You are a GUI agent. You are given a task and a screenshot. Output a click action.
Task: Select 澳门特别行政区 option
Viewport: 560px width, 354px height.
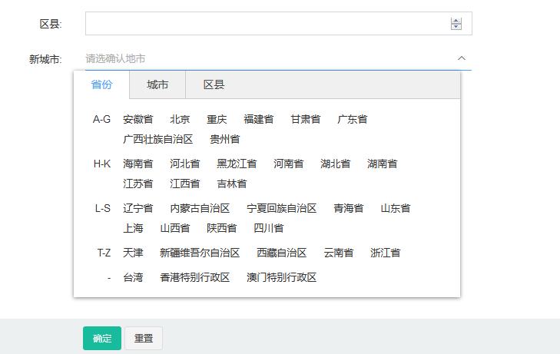(x=281, y=278)
